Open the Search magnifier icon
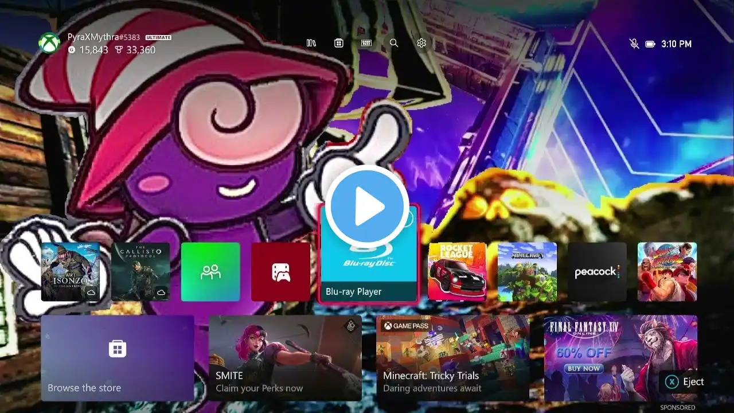The width and height of the screenshot is (734, 413). click(x=394, y=43)
